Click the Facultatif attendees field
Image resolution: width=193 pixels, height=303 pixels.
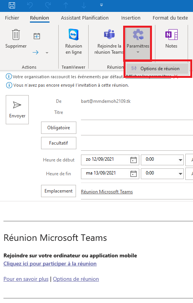click(137, 144)
